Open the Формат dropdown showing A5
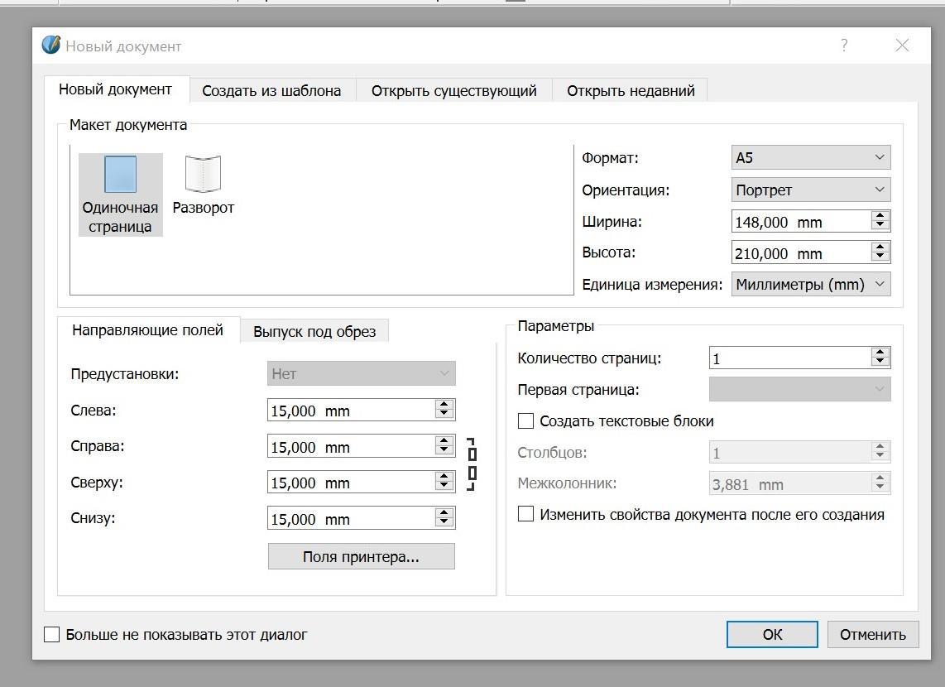The width and height of the screenshot is (945, 687). click(810, 157)
